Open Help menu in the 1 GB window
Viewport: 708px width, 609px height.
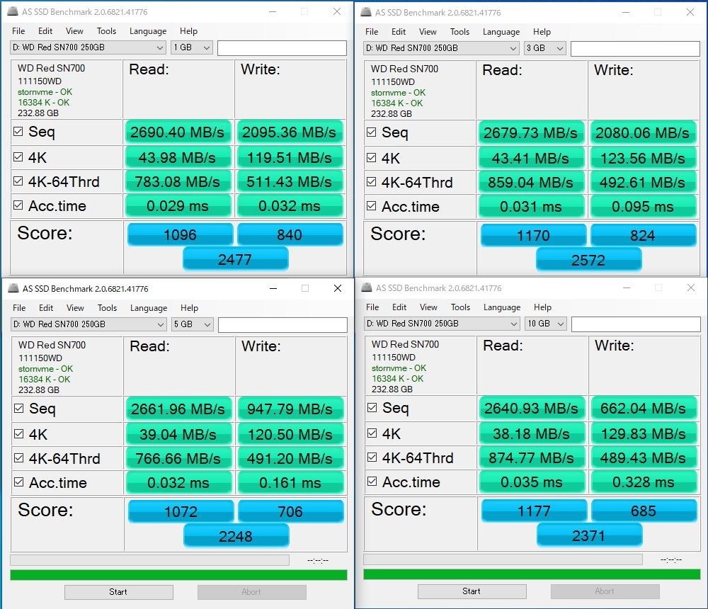188,31
